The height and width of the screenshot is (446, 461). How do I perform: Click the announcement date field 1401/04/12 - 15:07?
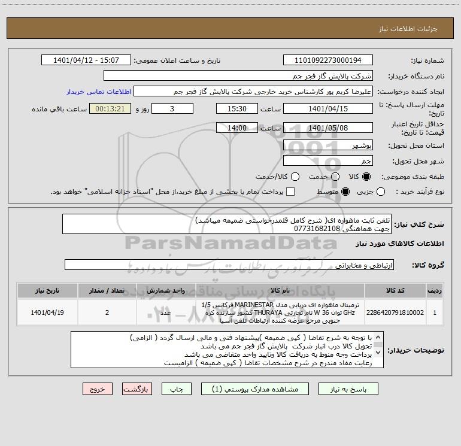(x=86, y=60)
